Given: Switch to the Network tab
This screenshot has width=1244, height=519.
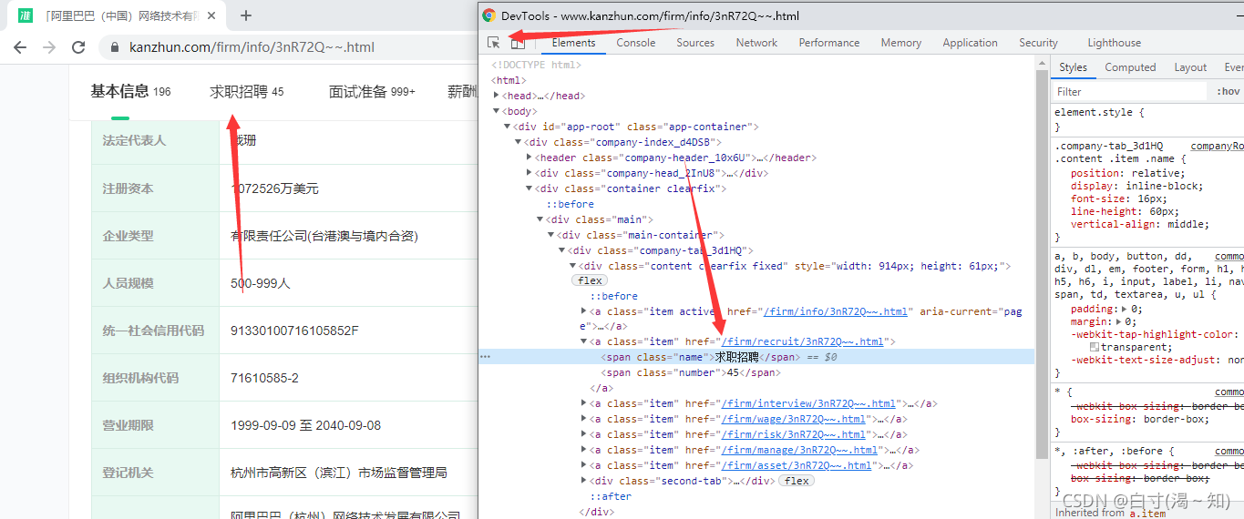Looking at the screenshot, I should click(756, 43).
